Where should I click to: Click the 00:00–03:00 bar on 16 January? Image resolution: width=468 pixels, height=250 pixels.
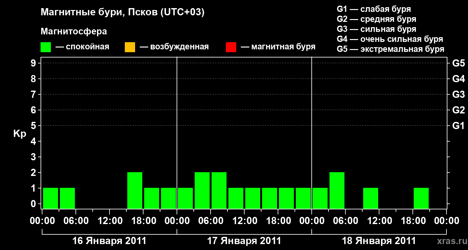[x=51, y=198]
